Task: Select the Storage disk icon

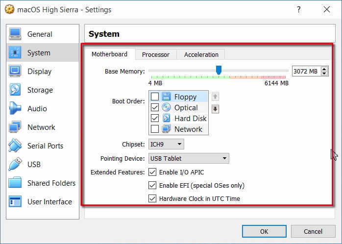Action: (x=15, y=90)
